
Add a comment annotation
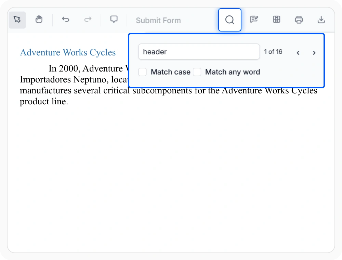tap(114, 20)
